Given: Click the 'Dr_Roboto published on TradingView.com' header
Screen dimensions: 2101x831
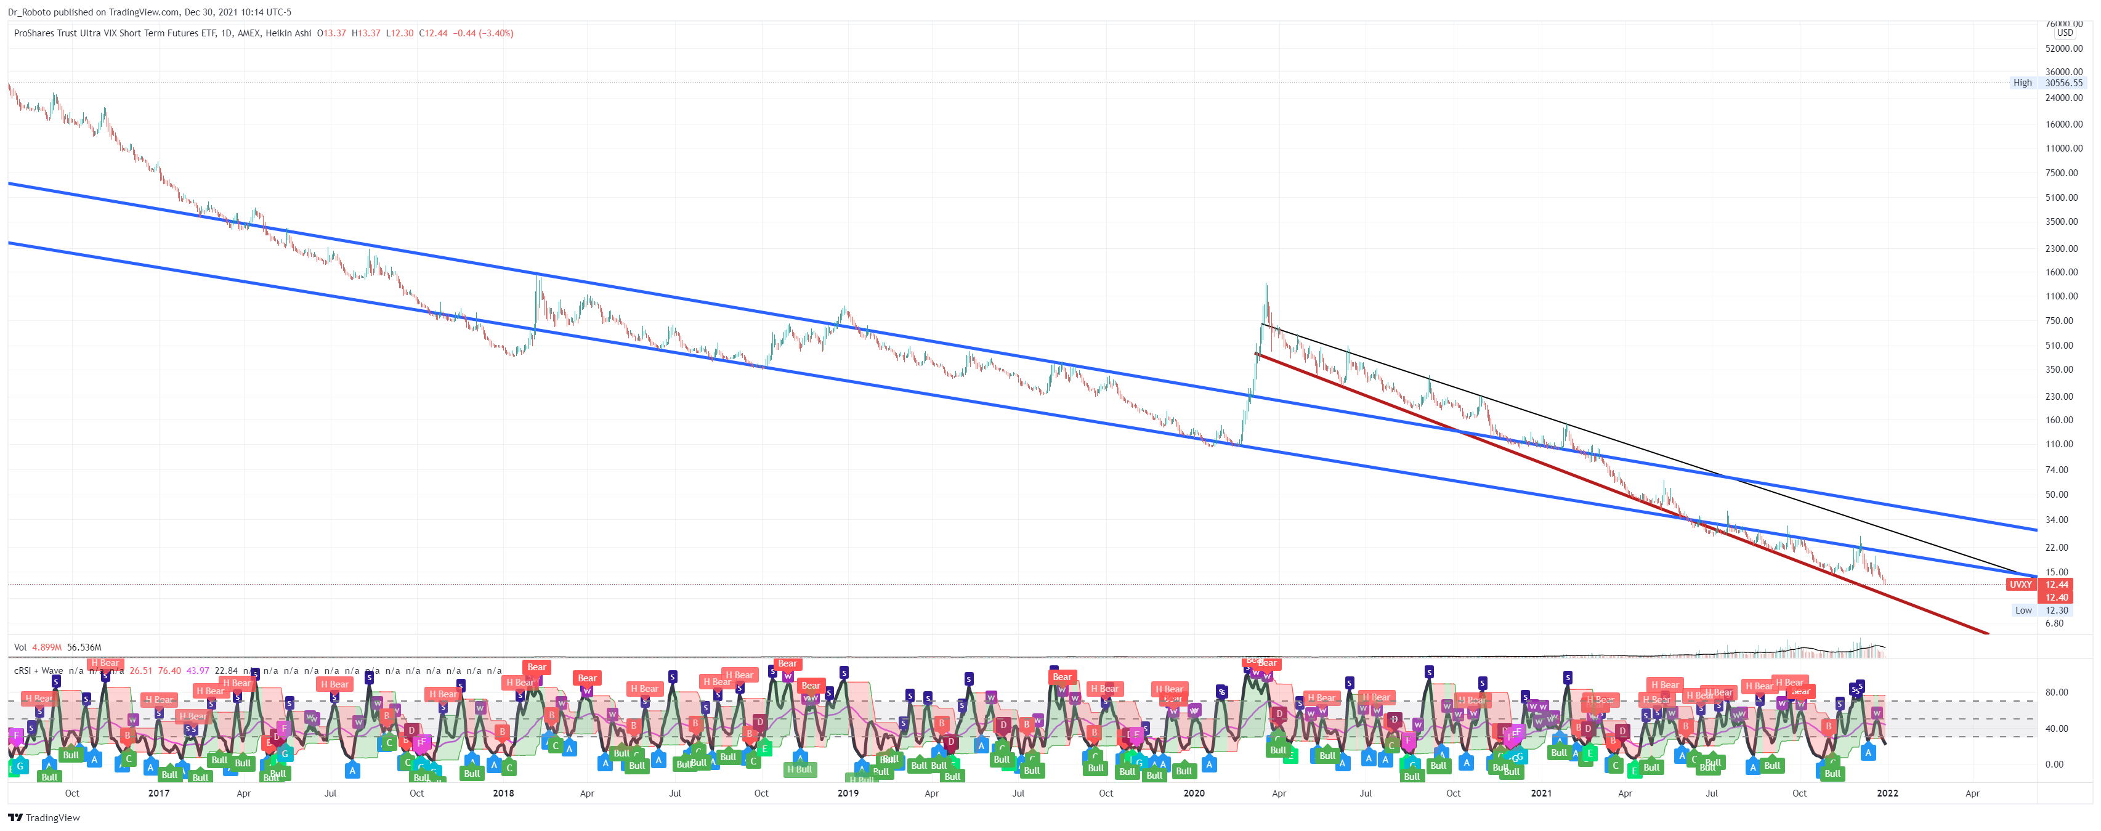Looking at the screenshot, I should click(94, 12).
